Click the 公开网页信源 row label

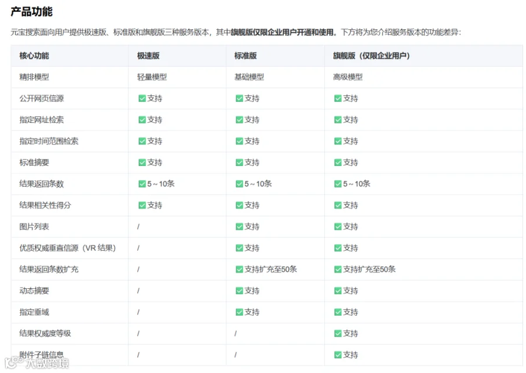pos(41,98)
